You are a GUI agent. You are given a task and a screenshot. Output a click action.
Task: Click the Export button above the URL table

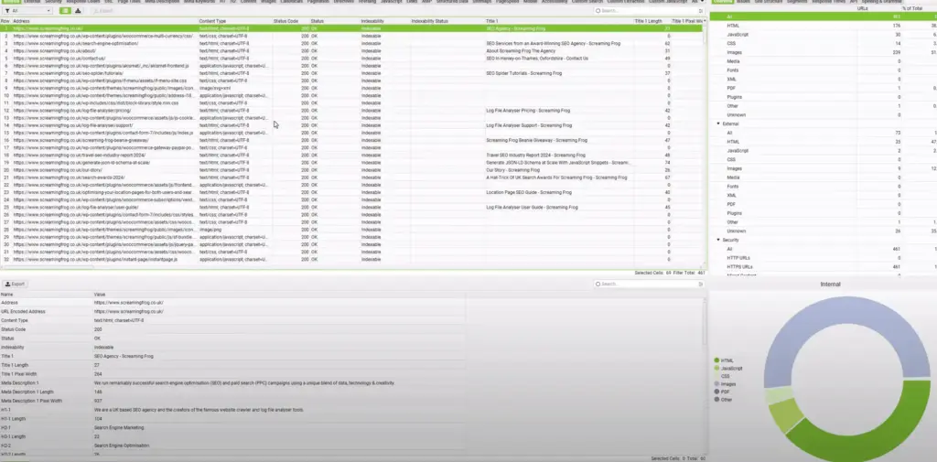pos(103,11)
